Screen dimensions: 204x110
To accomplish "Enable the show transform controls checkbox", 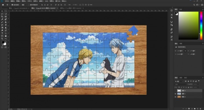I will tap(29, 5).
